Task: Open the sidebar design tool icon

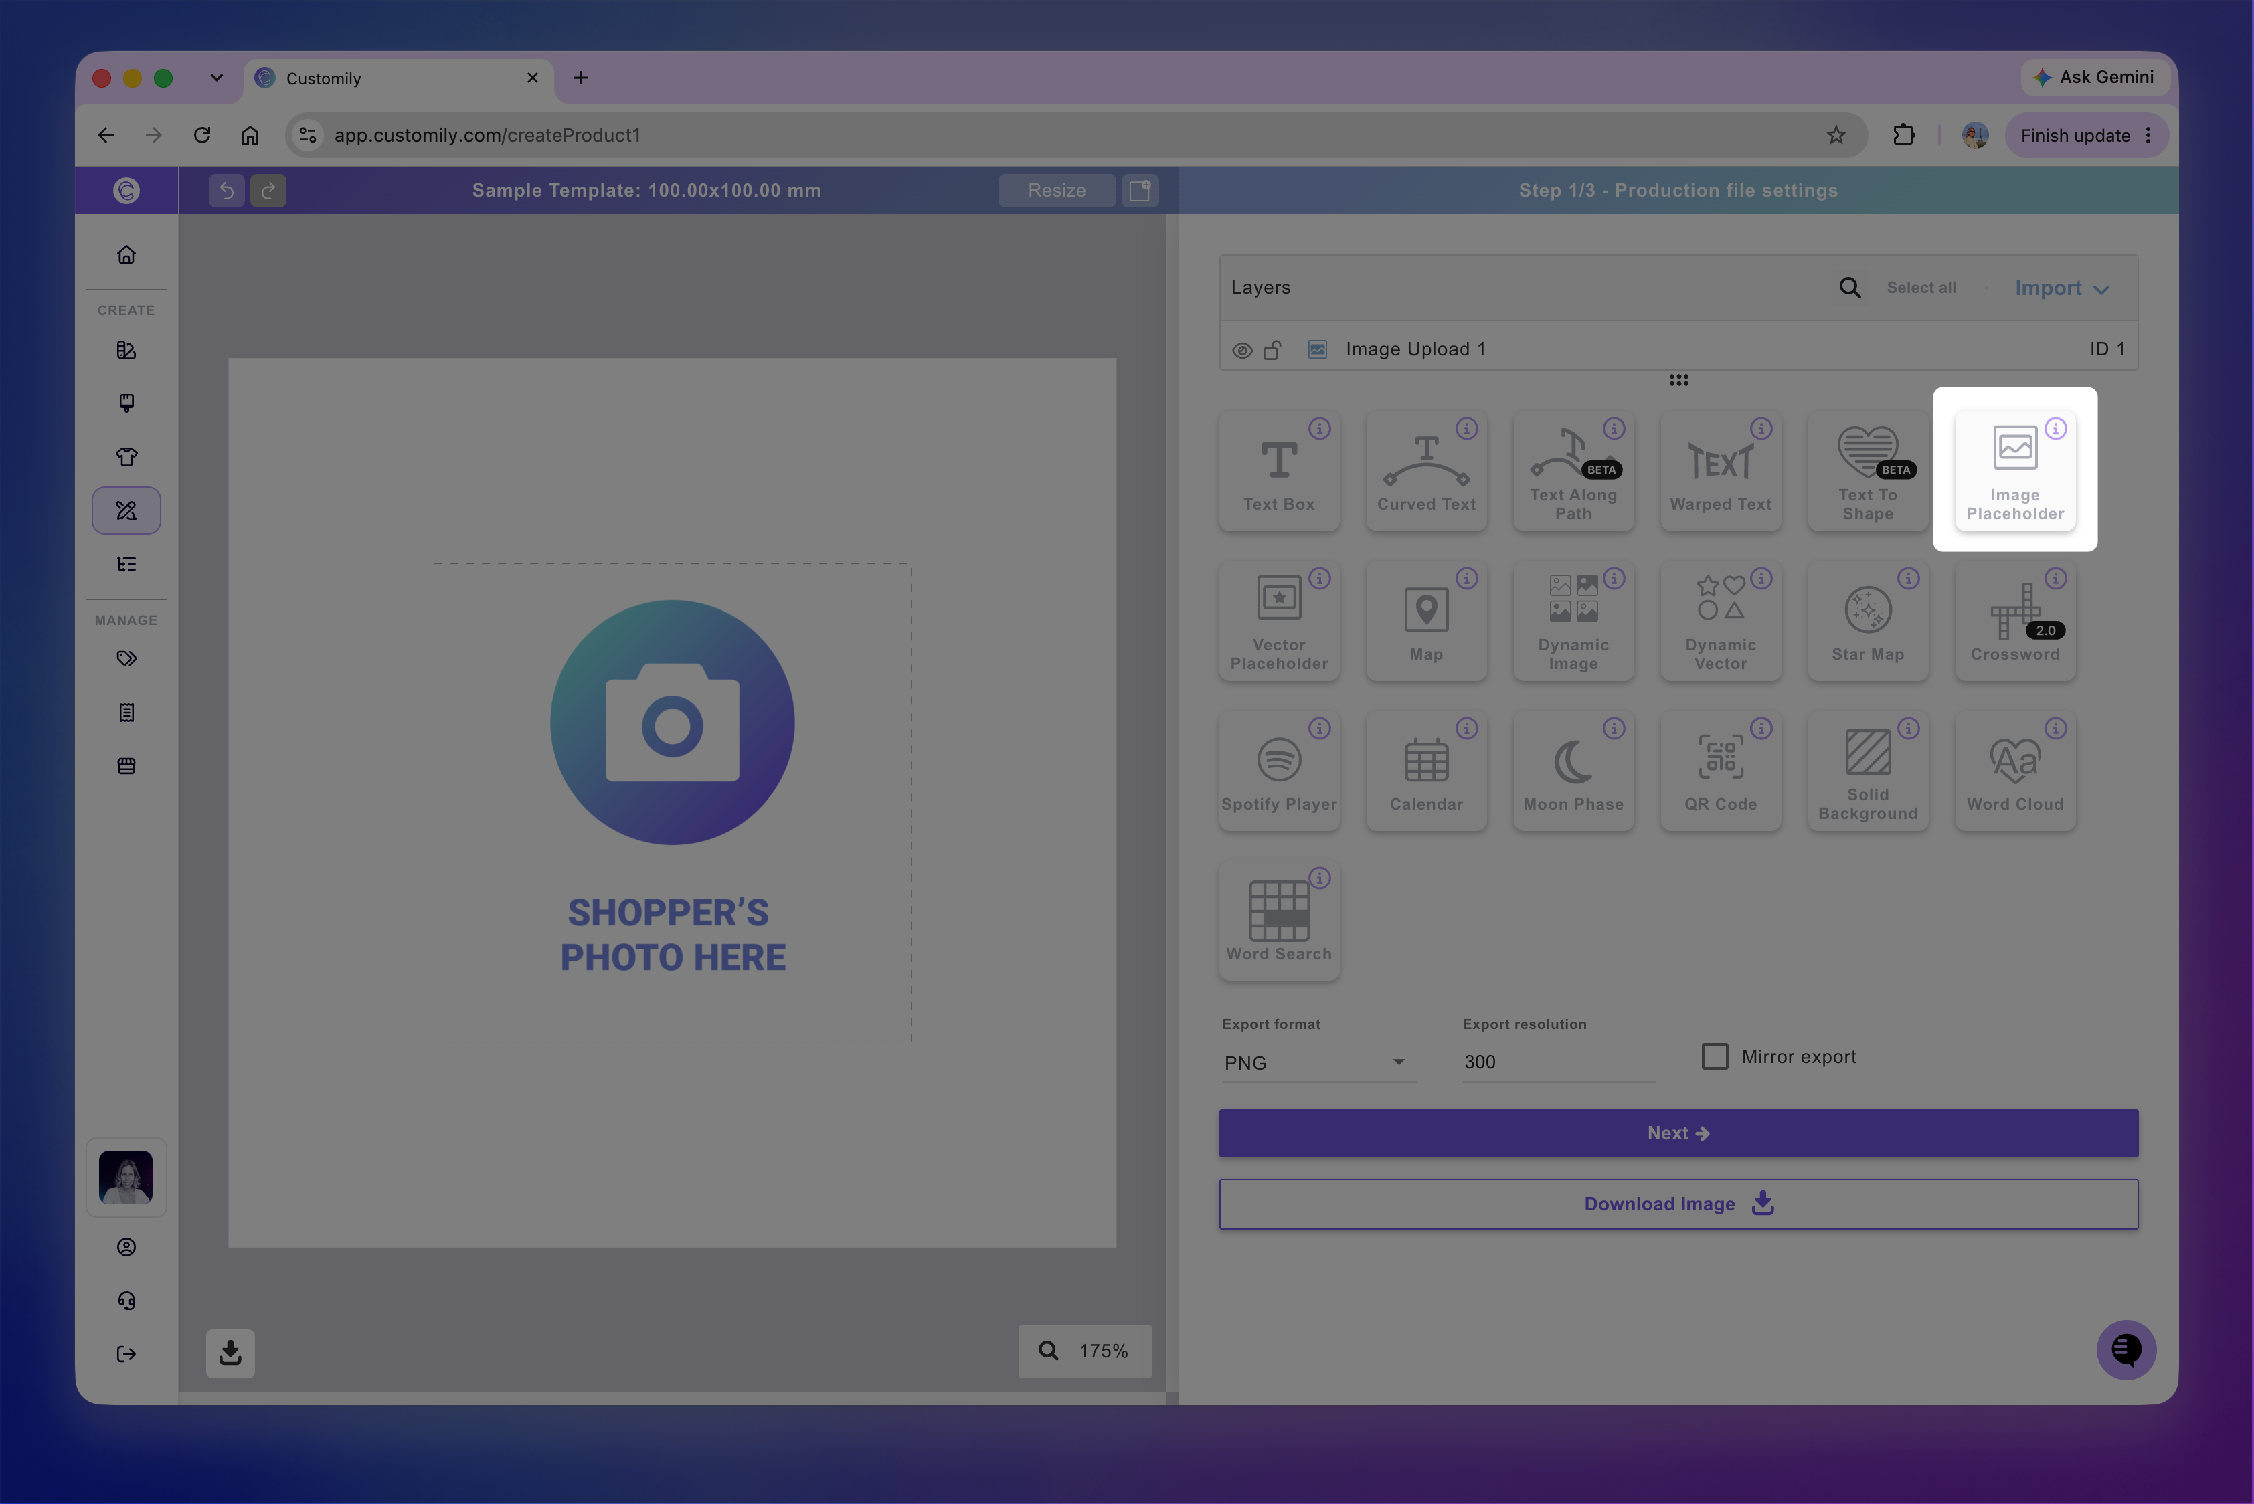Action: (x=126, y=510)
